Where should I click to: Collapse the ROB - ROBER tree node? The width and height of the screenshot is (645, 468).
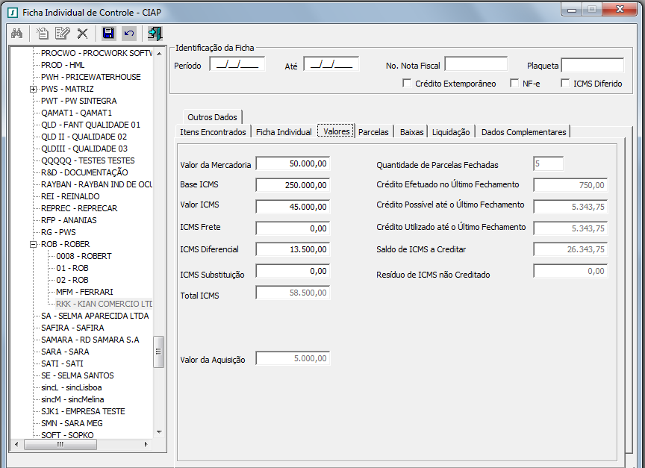tap(33, 244)
